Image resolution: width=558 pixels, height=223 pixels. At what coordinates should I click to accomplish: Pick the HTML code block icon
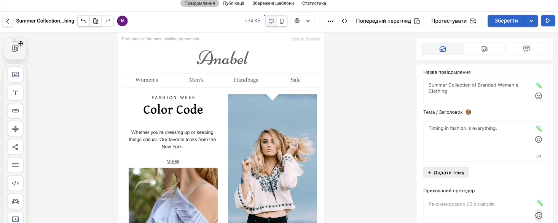pos(15,183)
